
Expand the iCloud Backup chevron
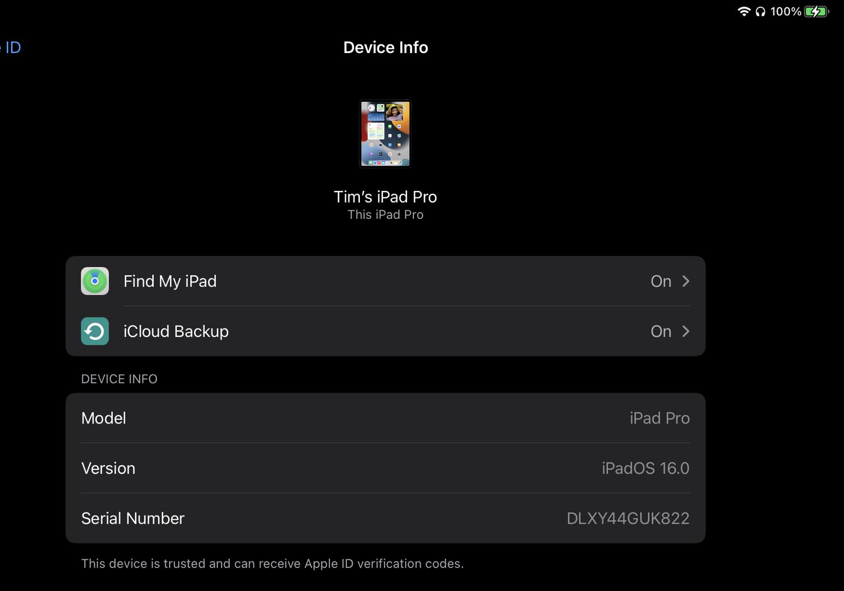click(x=686, y=331)
